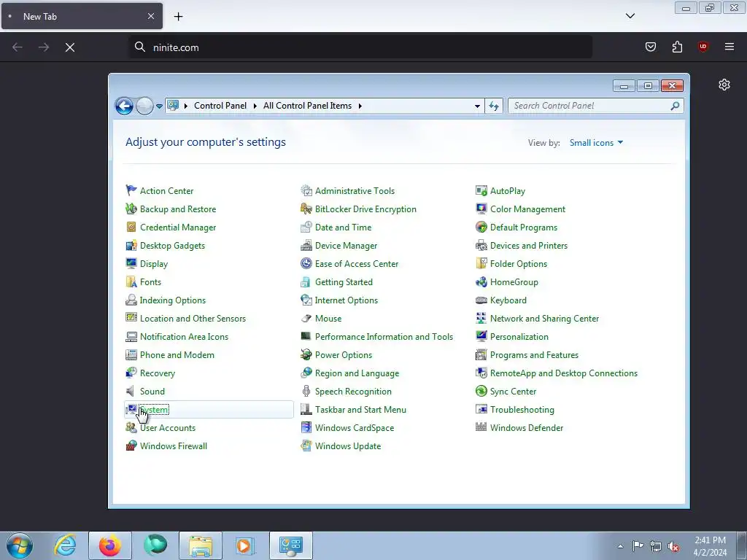The height and width of the screenshot is (560, 747).
Task: Expand the Control Panel address bar dropdown
Action: point(477,106)
